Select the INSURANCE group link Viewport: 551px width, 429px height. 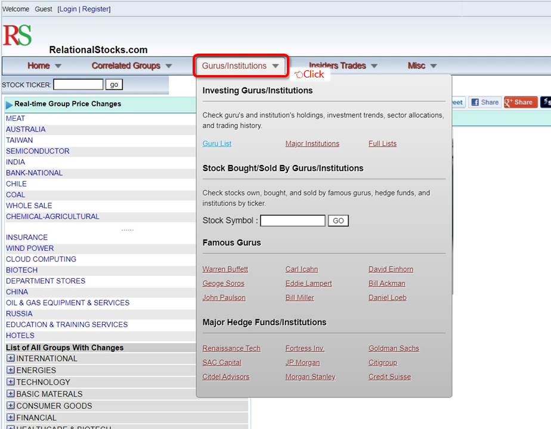click(x=27, y=238)
